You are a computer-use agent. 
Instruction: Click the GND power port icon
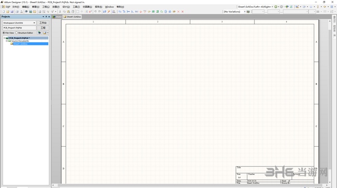tap(141, 11)
